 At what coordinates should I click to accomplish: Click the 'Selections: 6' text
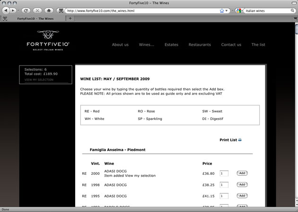click(35, 69)
